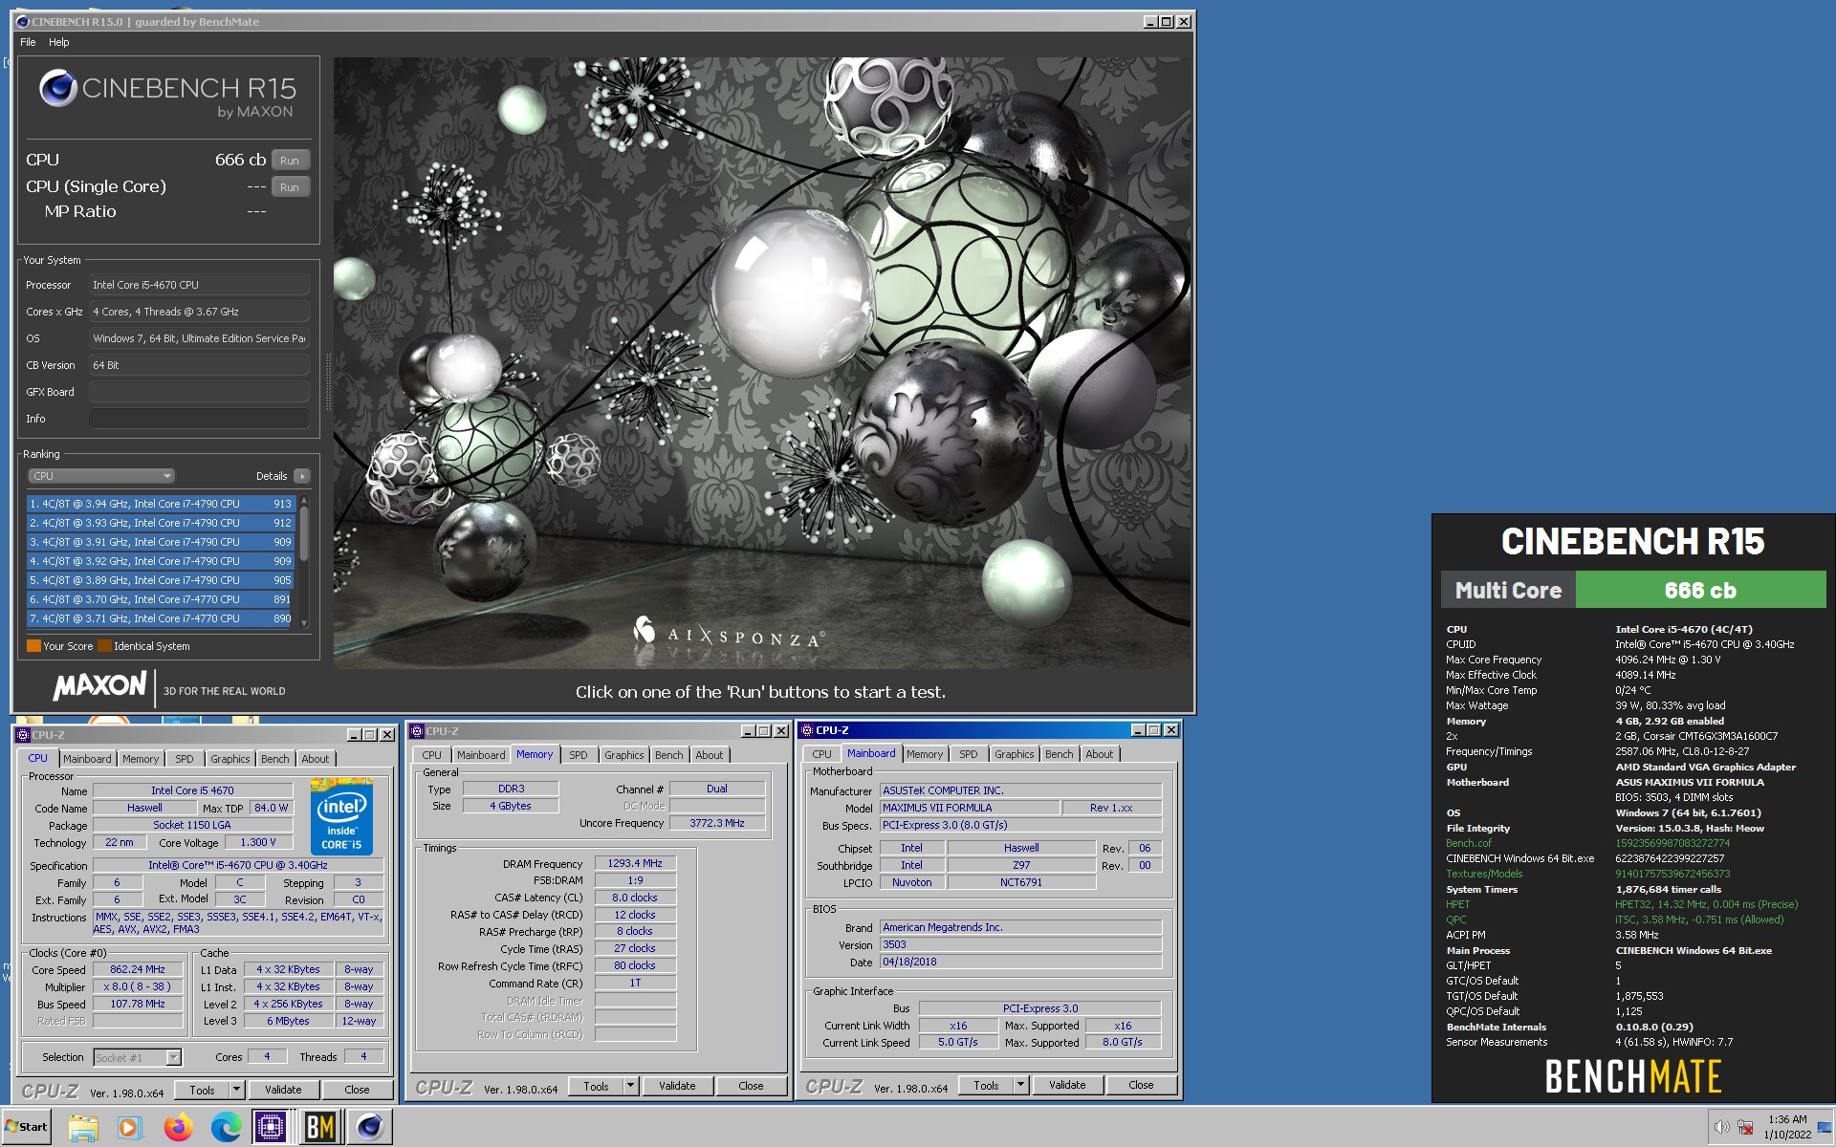1836x1147 pixels.
Task: Click the Bench.cof link in BenchMate overlay
Action: pyautogui.click(x=1468, y=843)
